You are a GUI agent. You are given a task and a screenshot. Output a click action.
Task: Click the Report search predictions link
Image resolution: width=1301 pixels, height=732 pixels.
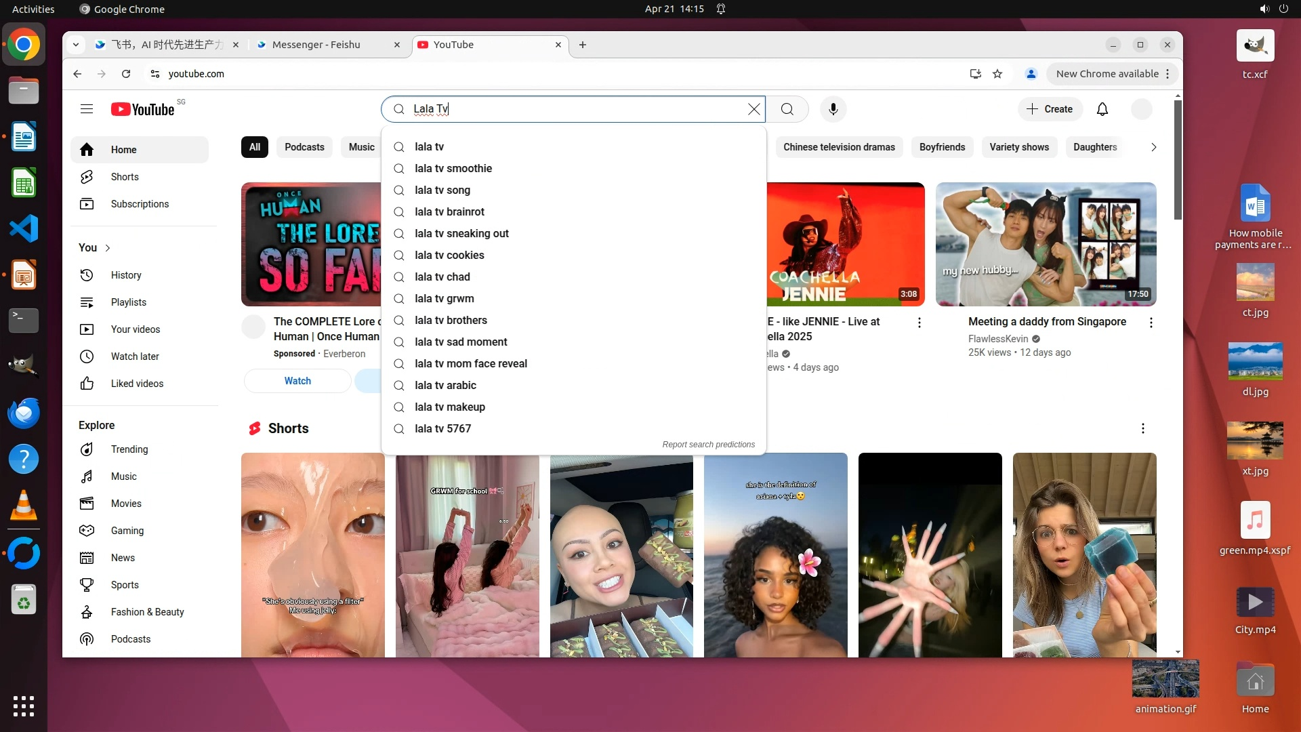tap(708, 445)
